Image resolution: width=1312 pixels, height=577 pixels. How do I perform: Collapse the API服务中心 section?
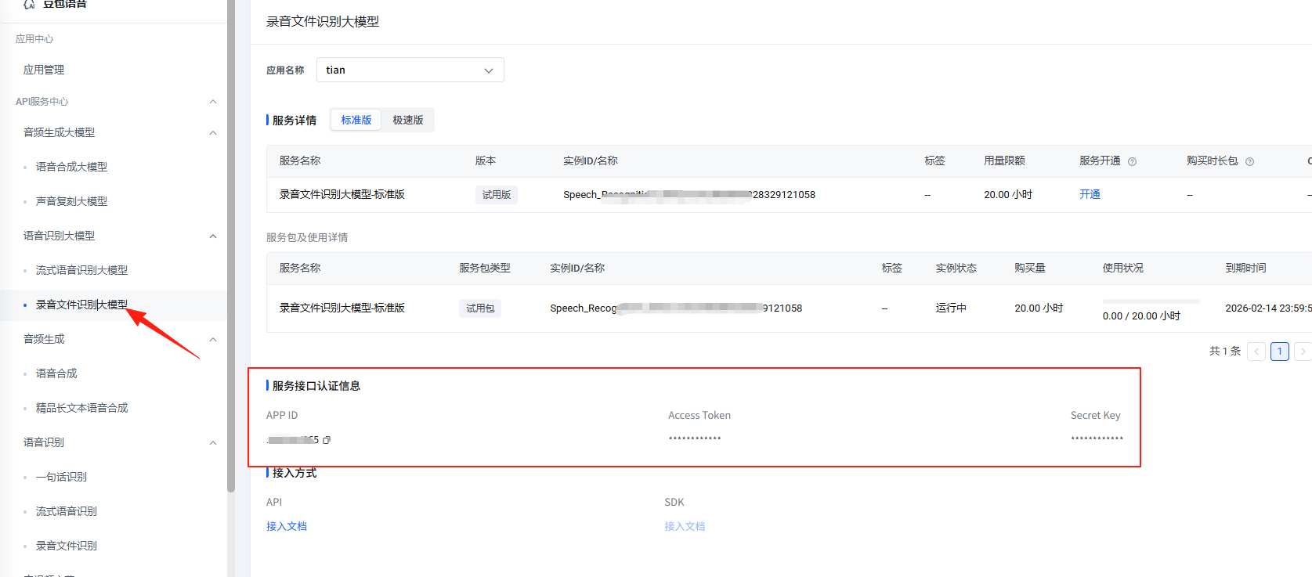click(x=213, y=102)
